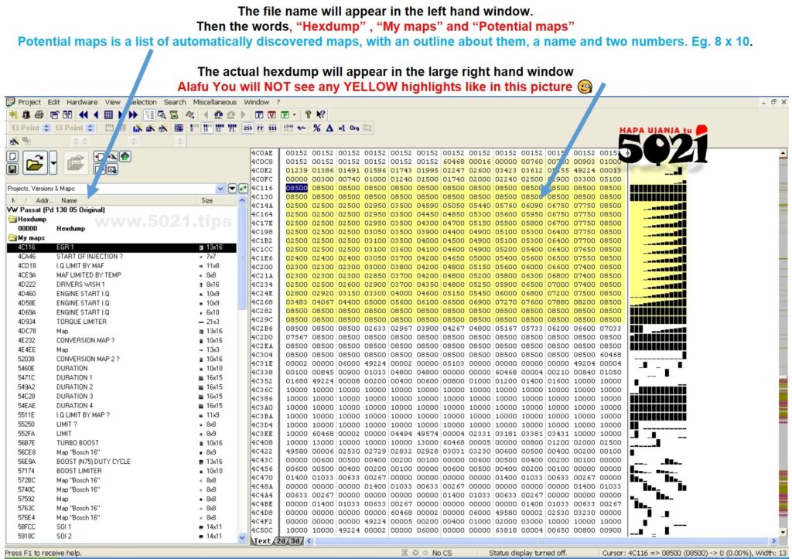Image resolution: width=792 pixels, height=559 pixels.
Task: Jump to last with double right arrows
Action: (132, 114)
